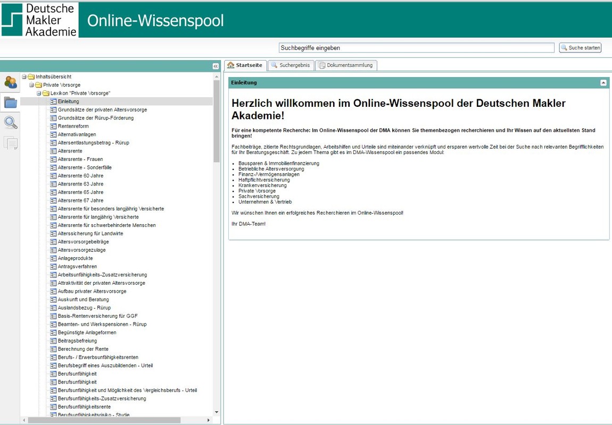The height and width of the screenshot is (425, 612).
Task: Open the users sidebar panel icon
Action: pos(11,82)
